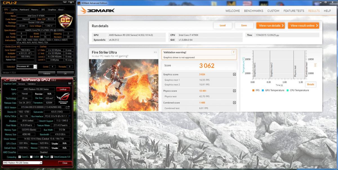Click the Physics score value 13 451

[203, 91]
